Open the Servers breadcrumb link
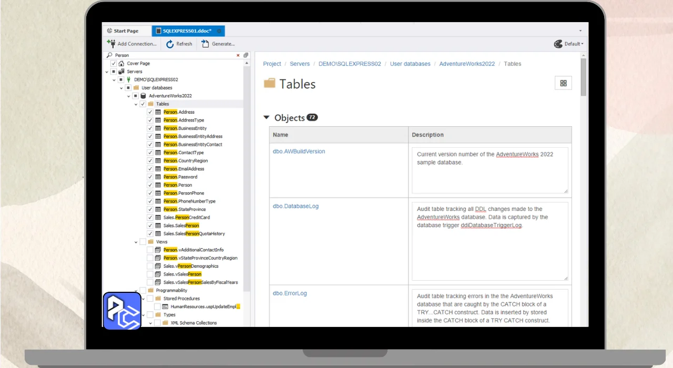This screenshot has height=368, width=673. (300, 64)
